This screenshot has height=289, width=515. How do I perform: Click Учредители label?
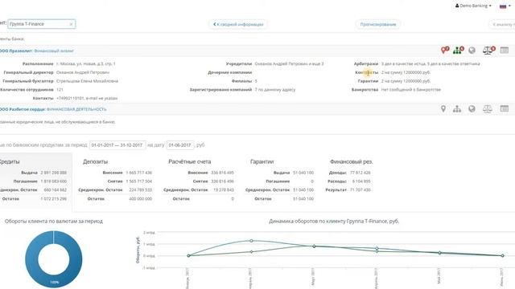(239, 63)
